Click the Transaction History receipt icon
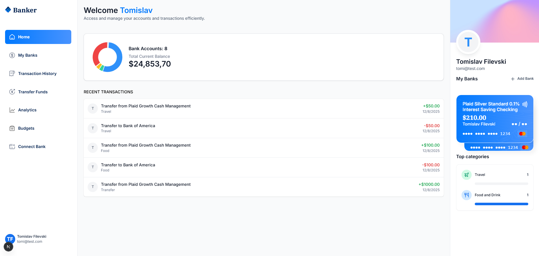Viewport: 539px width, 256px height. pos(12,74)
